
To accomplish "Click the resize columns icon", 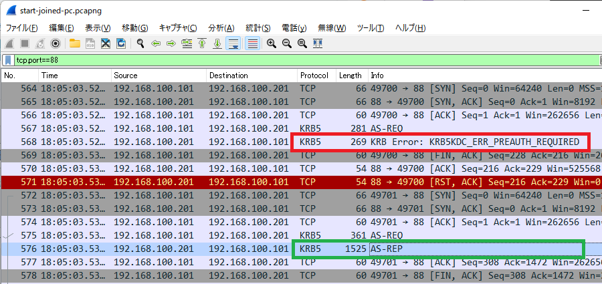I will coord(318,43).
